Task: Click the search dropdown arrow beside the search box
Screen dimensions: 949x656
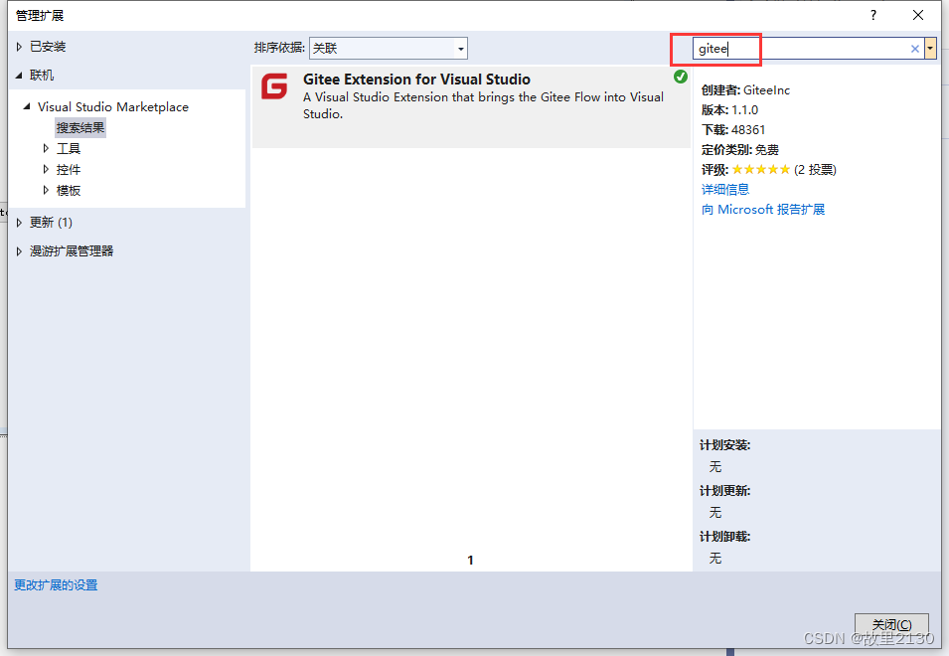Action: point(931,48)
